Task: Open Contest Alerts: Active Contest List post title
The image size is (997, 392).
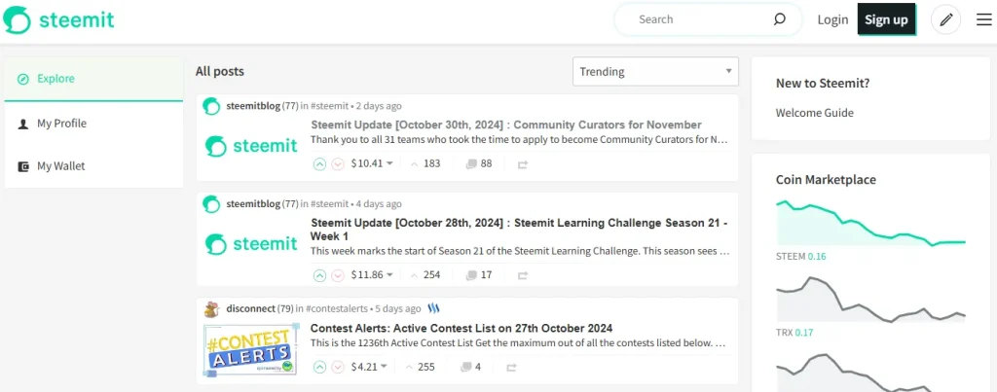Action: click(x=462, y=329)
